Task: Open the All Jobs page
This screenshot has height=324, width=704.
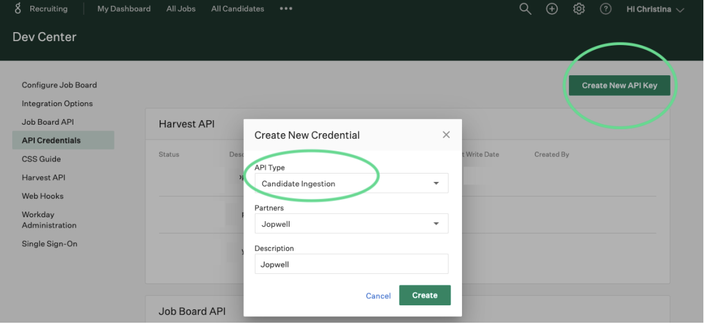Action: coord(181,8)
